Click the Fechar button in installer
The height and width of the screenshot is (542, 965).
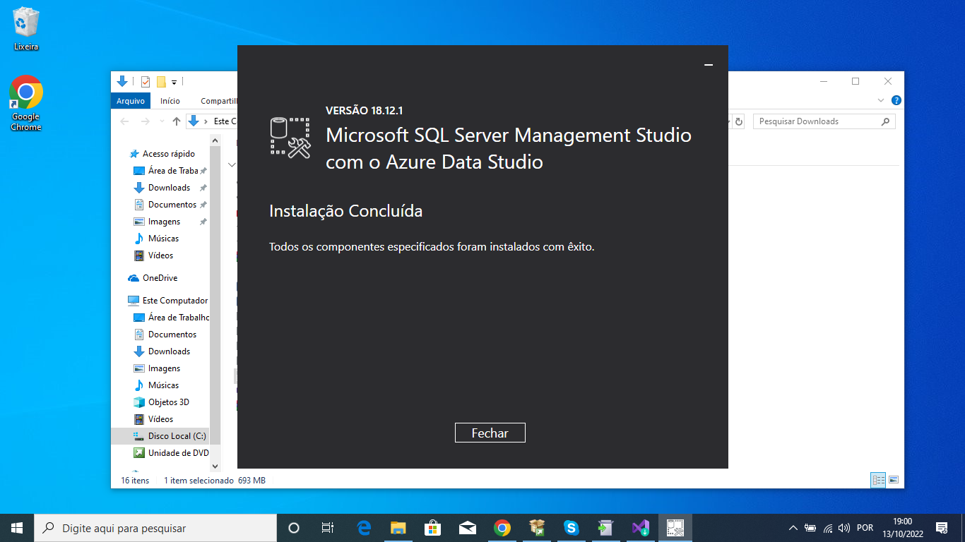click(490, 433)
